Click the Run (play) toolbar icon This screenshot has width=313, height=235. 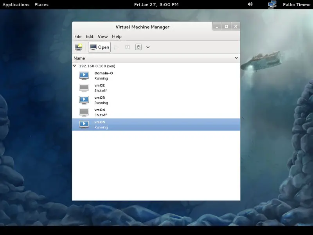[x=116, y=47]
